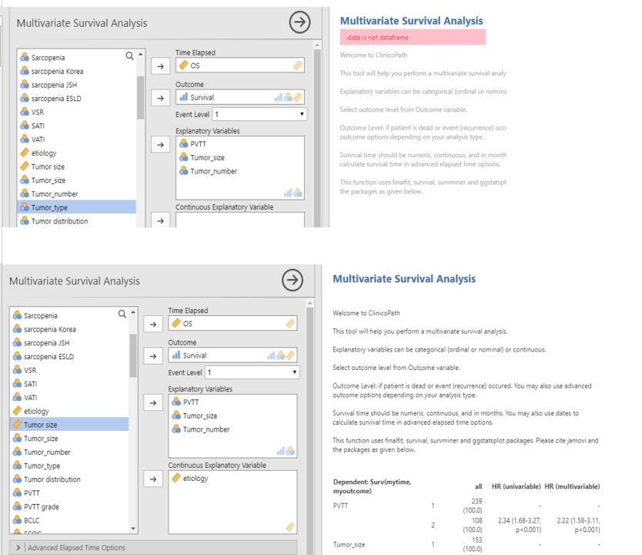Select Tumor_type in the bottom variable list
The width and height of the screenshot is (642, 555).
[x=69, y=466]
